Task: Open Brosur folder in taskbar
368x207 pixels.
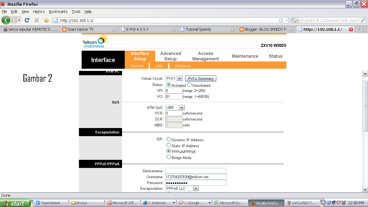Action: 86,203
